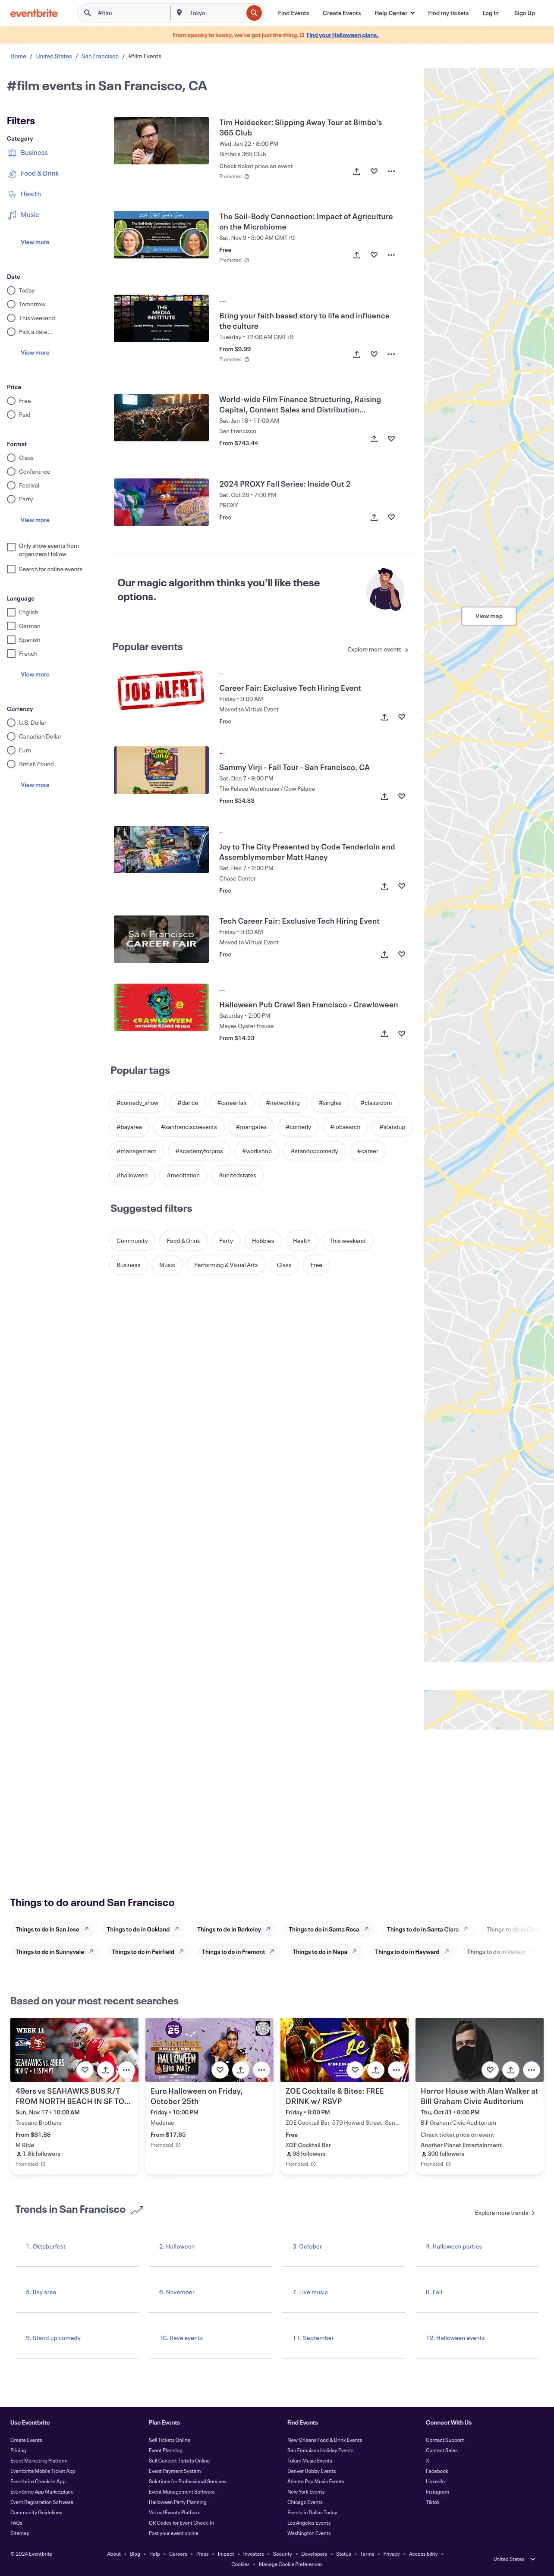Image resolution: width=554 pixels, height=2576 pixels.
Task: Like the Tim Heidecker event
Action: coord(374,171)
